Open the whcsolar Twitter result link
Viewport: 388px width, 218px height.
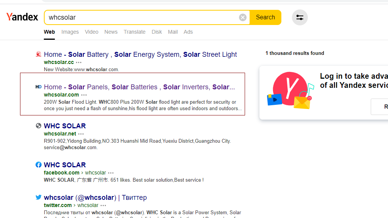(95, 198)
